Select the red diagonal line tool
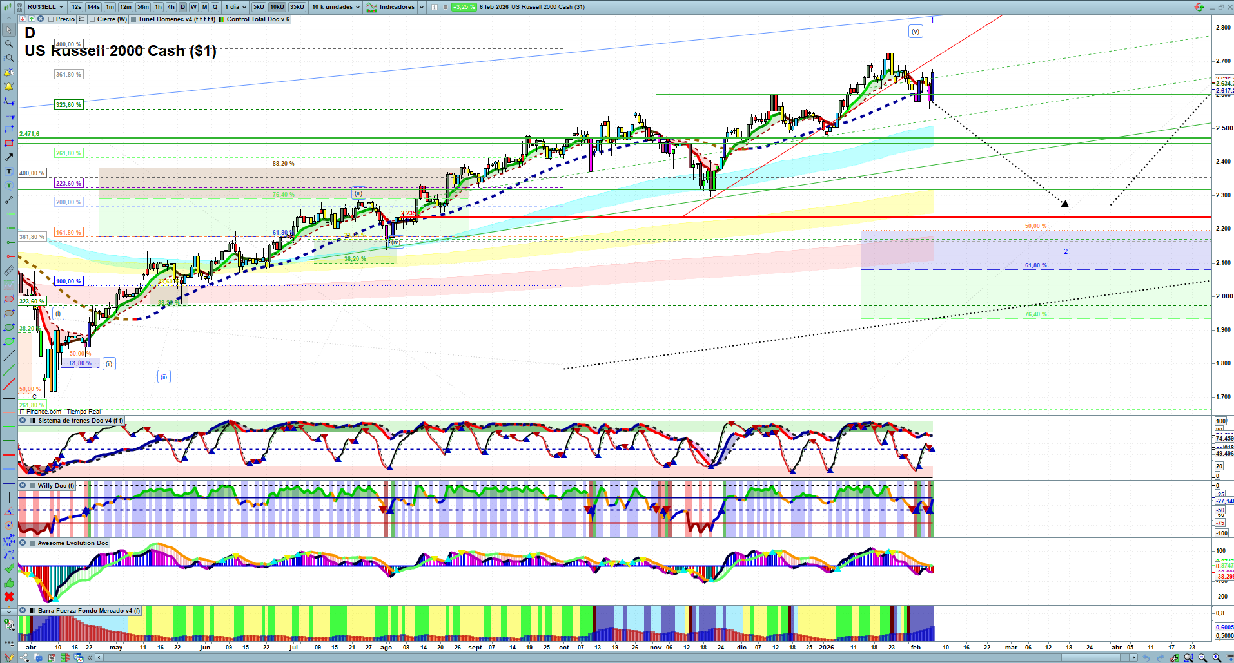1234x663 pixels. pyautogui.click(x=9, y=384)
